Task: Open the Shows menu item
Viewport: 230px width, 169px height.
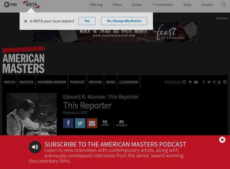Action: point(137,5)
